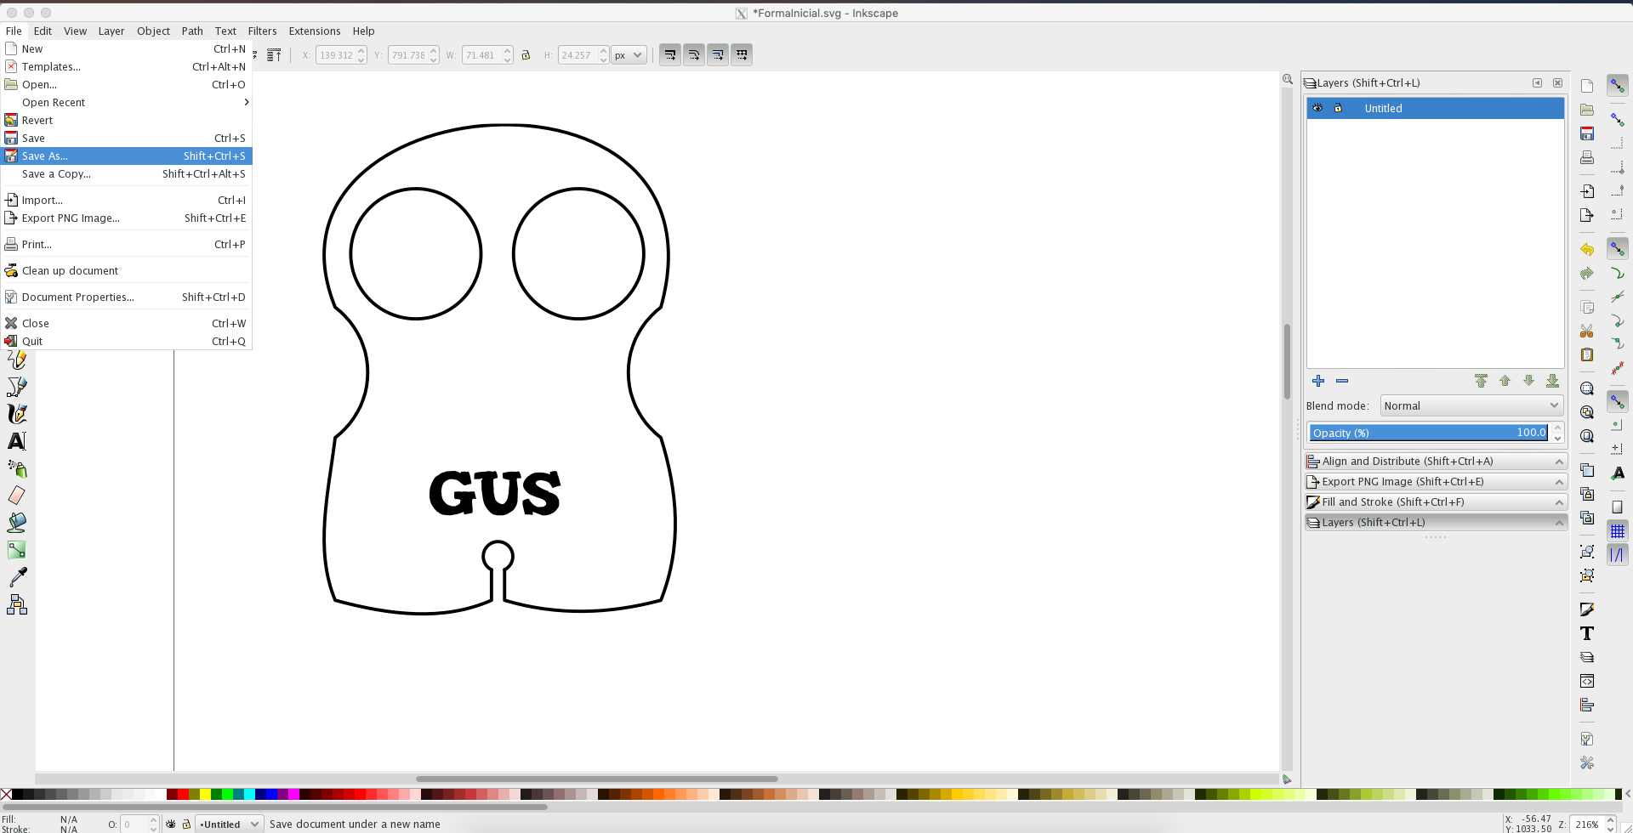The image size is (1633, 833).
Task: Select the Calligraphy tool
Action: 17,414
